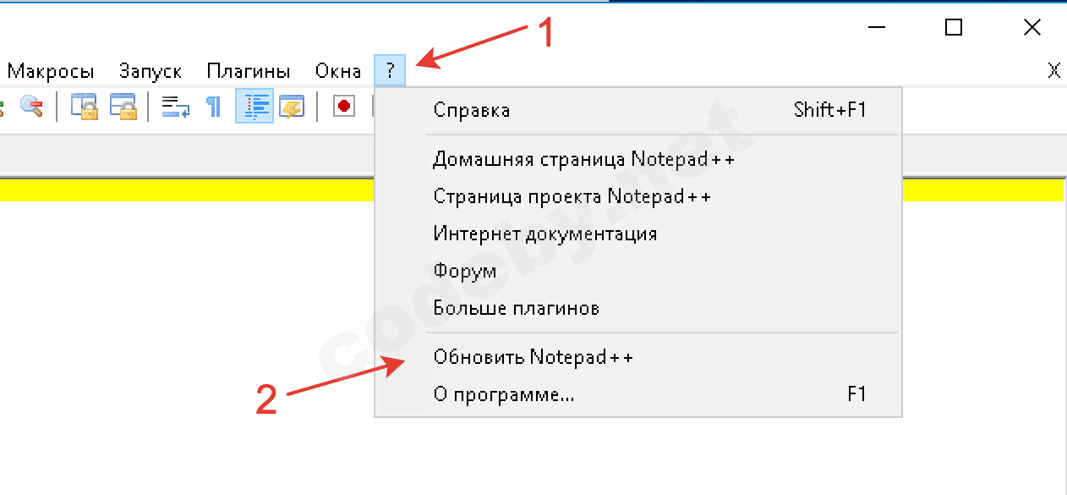Image resolution: width=1067 pixels, height=495 pixels.
Task: Minimize the Notepad++ window
Action: pyautogui.click(x=876, y=27)
